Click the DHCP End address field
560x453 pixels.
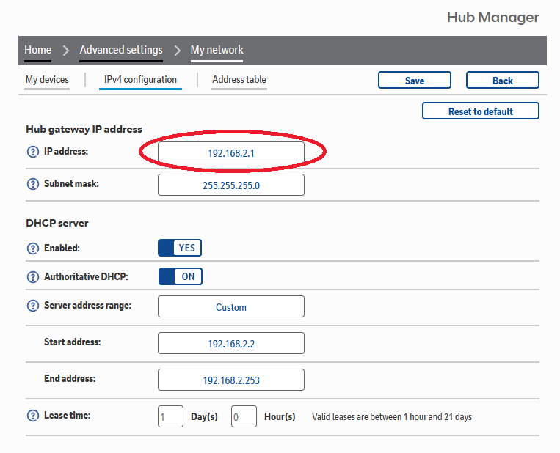(x=231, y=380)
